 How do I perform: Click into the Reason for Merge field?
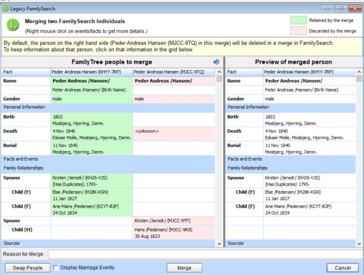(205, 254)
